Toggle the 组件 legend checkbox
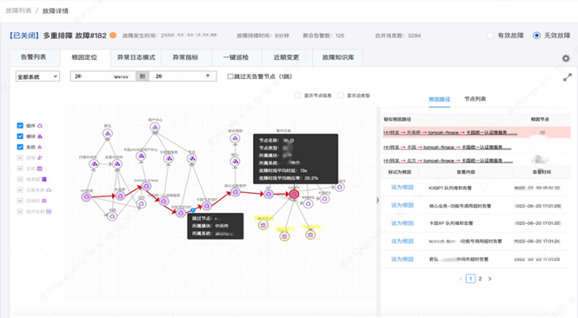 click(x=20, y=126)
